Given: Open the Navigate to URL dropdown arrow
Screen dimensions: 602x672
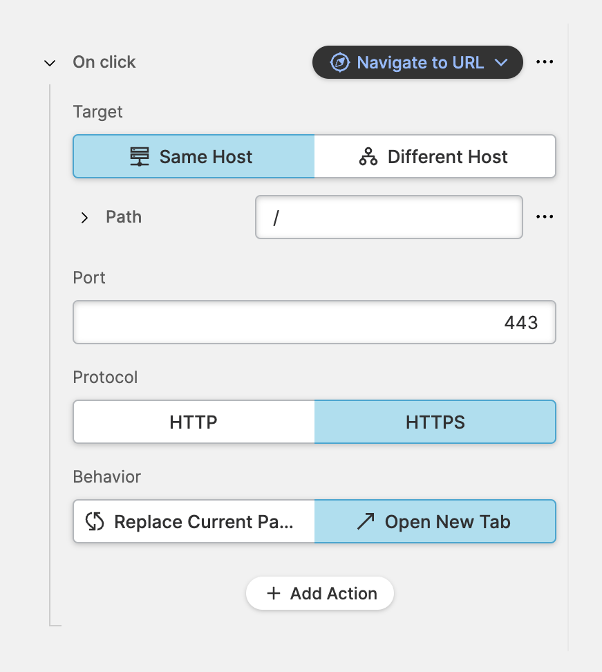Looking at the screenshot, I should pos(502,62).
